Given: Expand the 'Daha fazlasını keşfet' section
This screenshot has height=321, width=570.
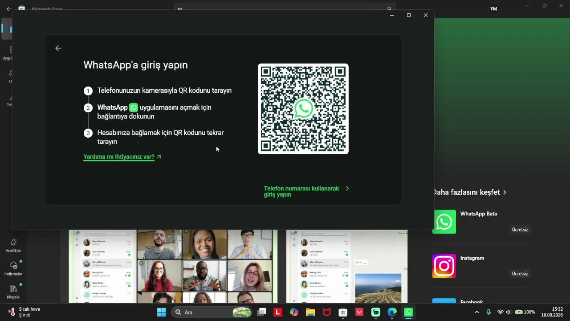Looking at the screenshot, I should click(x=469, y=192).
